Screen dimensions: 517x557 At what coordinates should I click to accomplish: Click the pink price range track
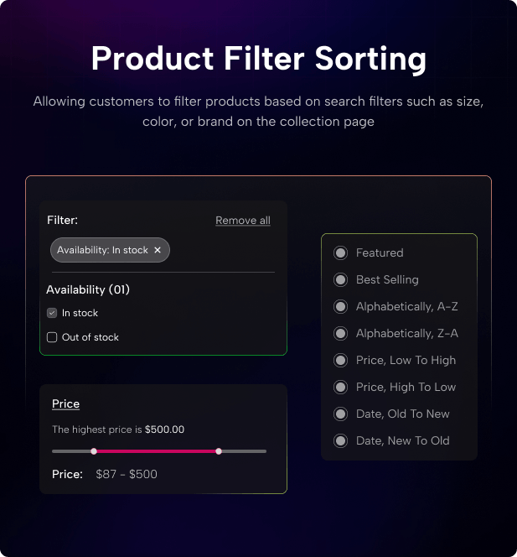click(x=156, y=451)
